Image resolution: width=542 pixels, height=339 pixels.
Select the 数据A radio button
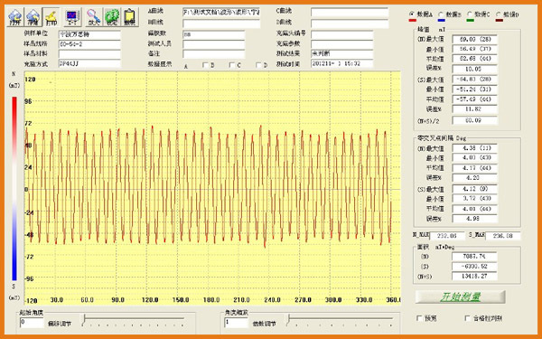point(411,14)
